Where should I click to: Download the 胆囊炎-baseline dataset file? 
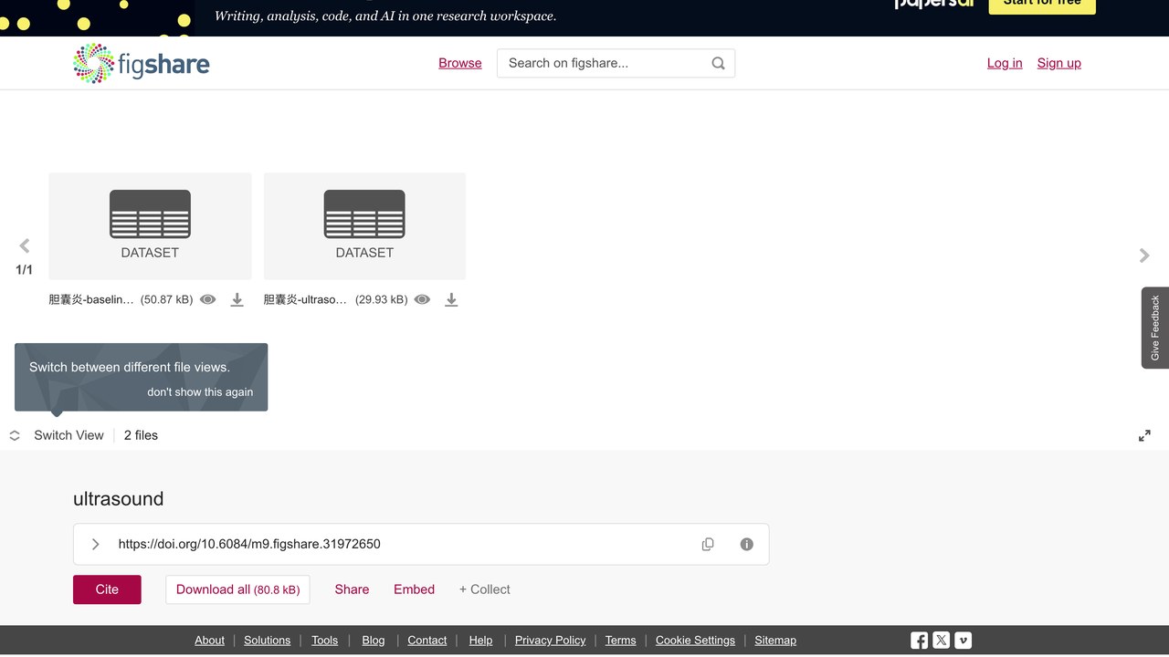(x=237, y=299)
